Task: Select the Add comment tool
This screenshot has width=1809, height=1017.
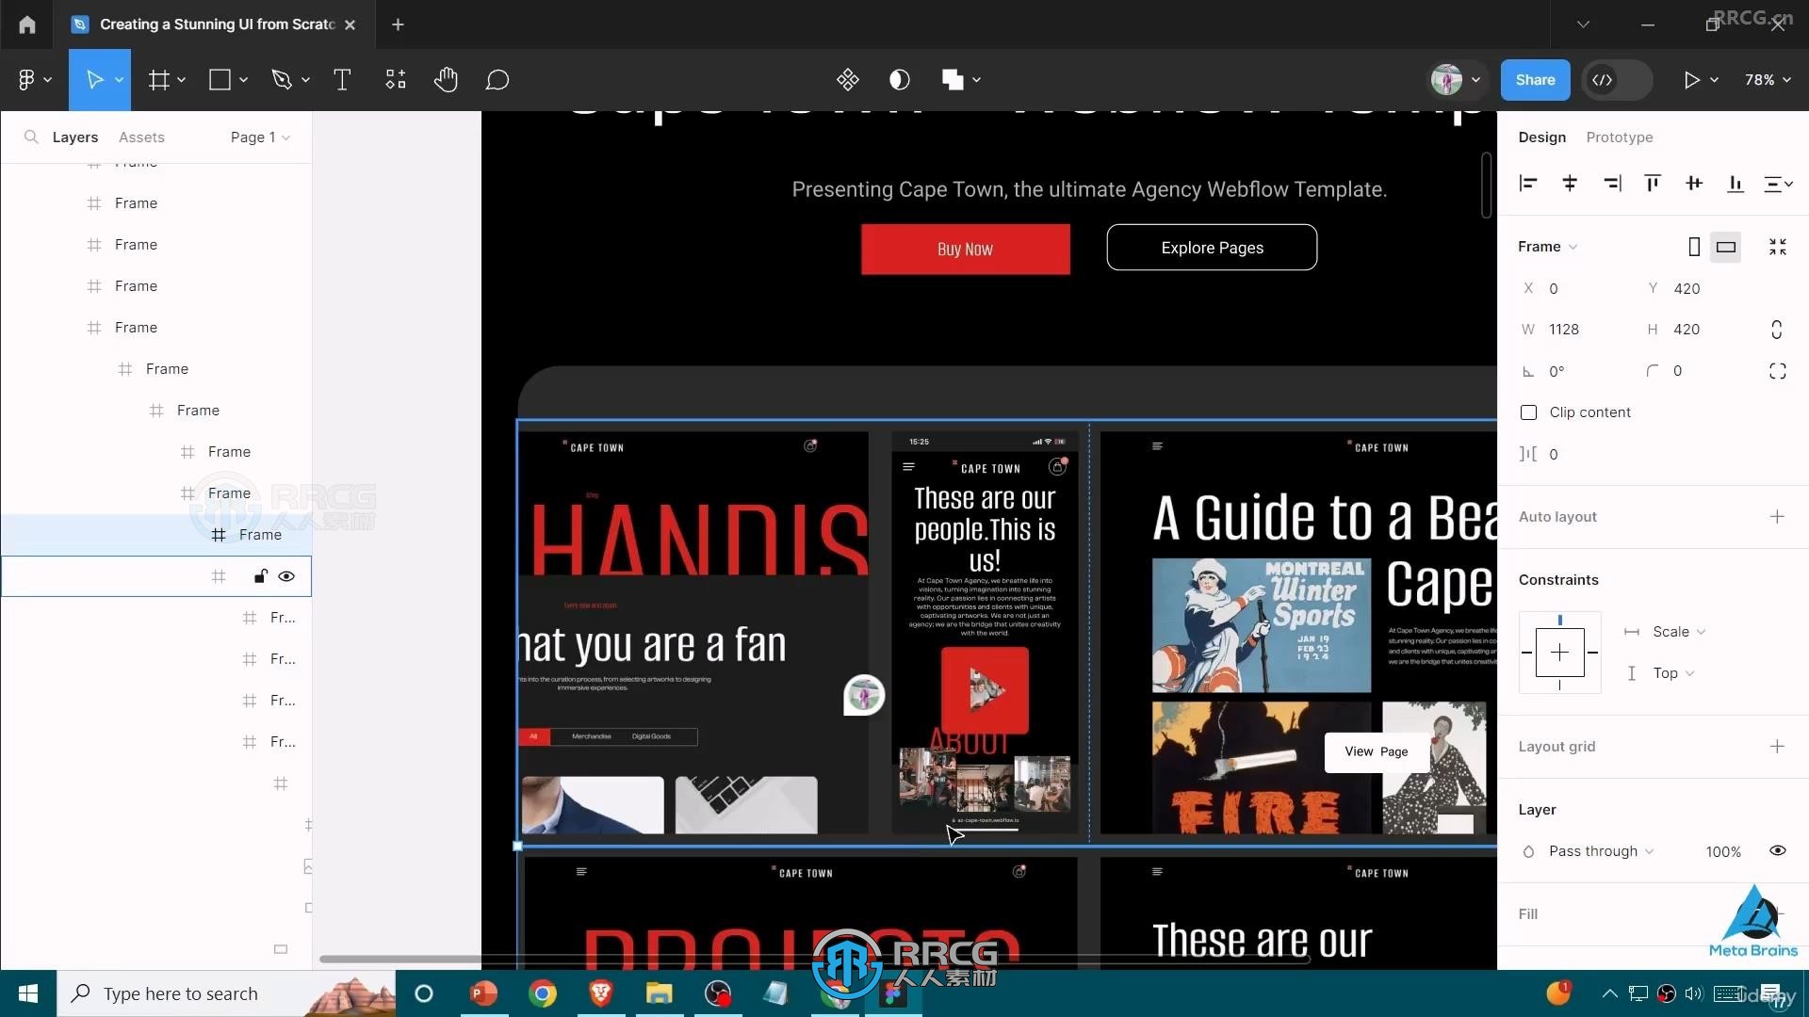Action: [497, 80]
